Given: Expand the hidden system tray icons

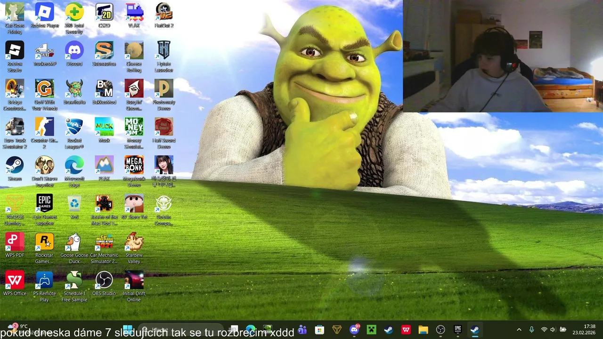Looking at the screenshot, I should coord(519,330).
